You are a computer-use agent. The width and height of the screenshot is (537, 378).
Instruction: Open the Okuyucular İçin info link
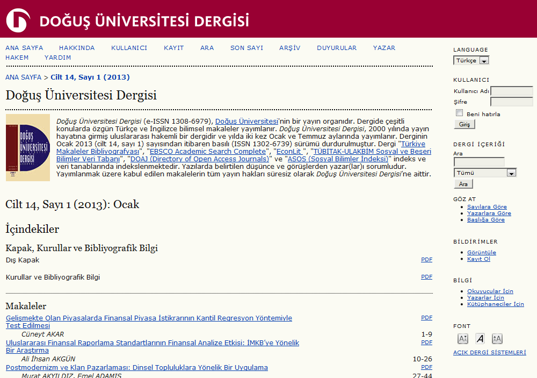click(490, 291)
